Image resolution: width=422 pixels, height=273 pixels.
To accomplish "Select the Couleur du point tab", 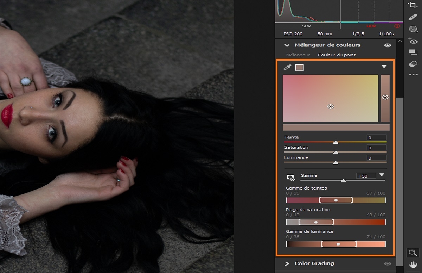I will click(337, 55).
